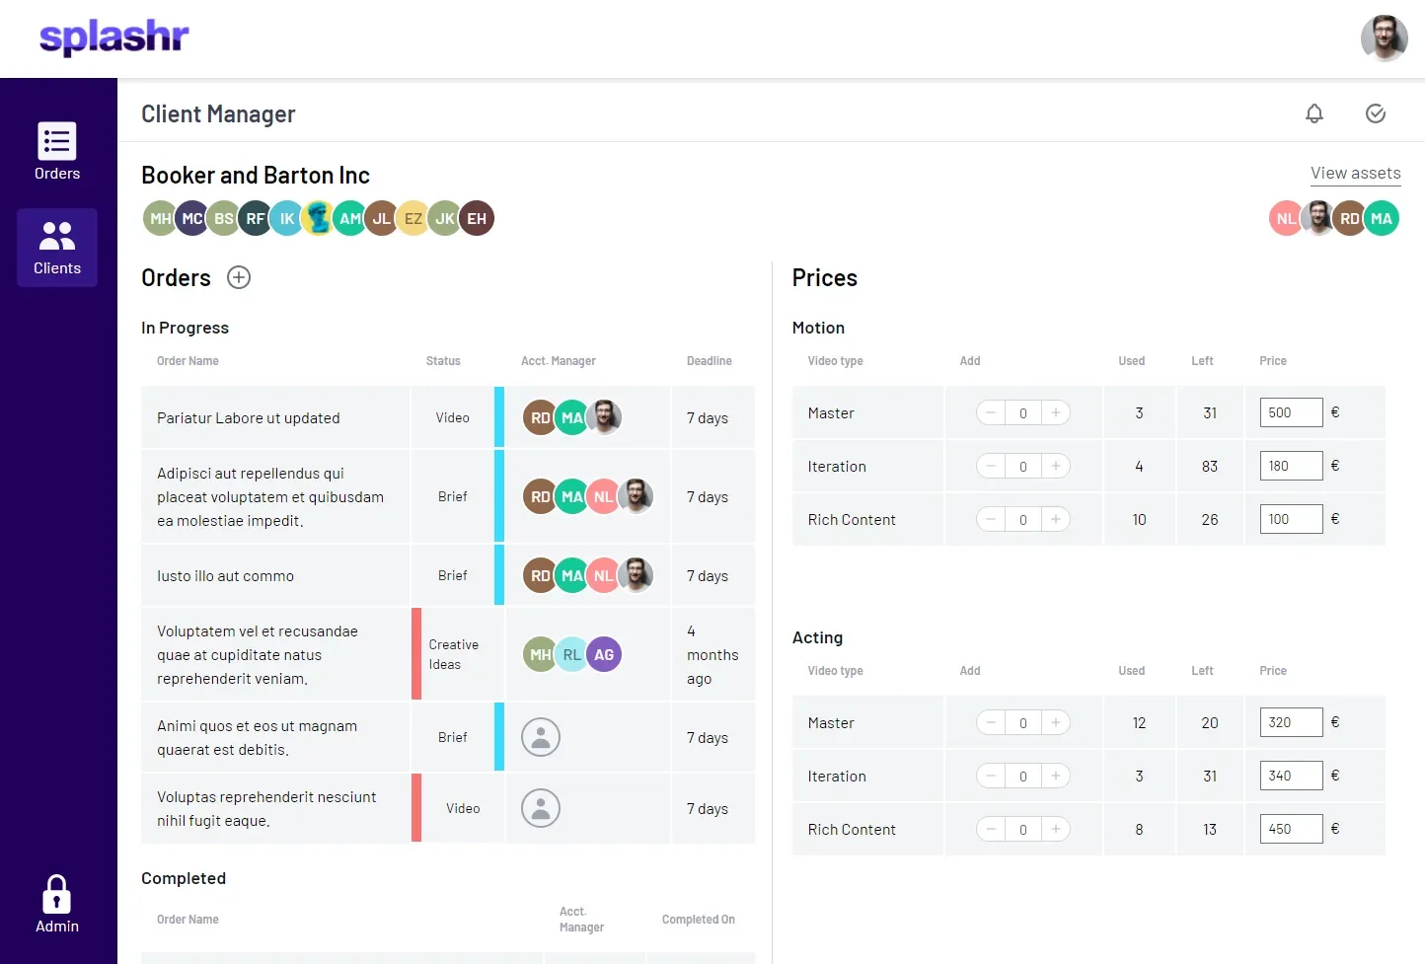Go to Clients in the sidebar
1425x964 pixels.
57,247
